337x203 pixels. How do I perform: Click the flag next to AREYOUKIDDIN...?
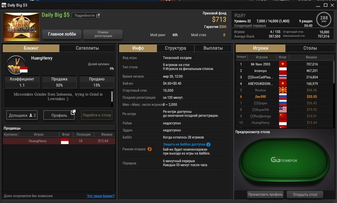(x=283, y=83)
